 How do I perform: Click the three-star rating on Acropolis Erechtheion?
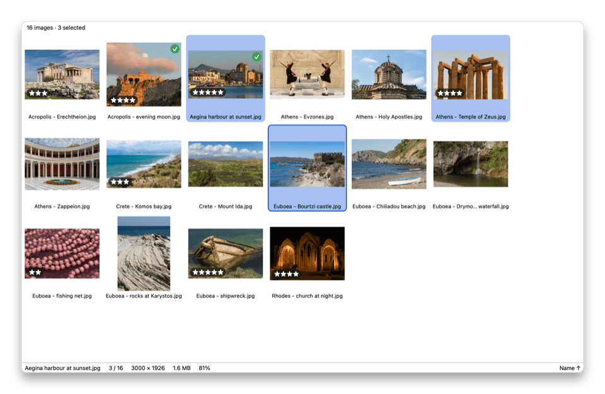[38, 93]
